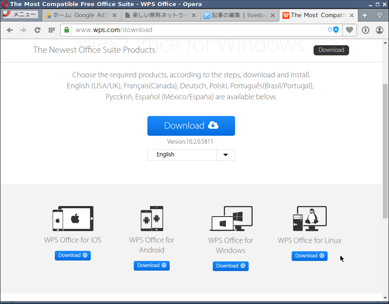389x304 pixels.
Task: Click the scrollbar up arrow
Action: [385, 43]
